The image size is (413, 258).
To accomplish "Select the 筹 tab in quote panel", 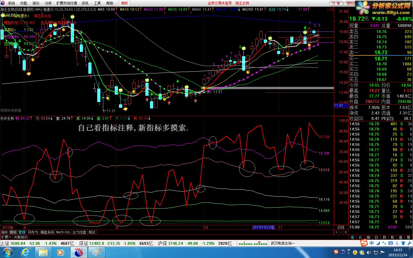I will tap(409, 237).
